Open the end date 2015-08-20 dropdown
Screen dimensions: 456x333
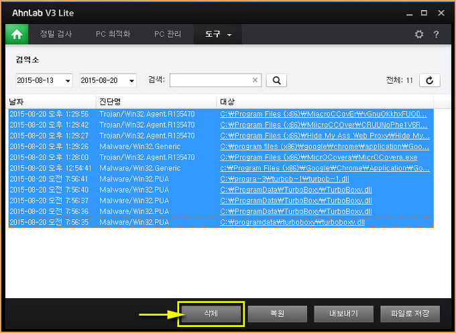tap(131, 81)
